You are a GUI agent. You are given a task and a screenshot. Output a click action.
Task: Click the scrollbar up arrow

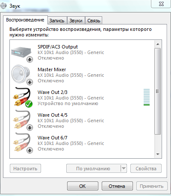coord(158,44)
